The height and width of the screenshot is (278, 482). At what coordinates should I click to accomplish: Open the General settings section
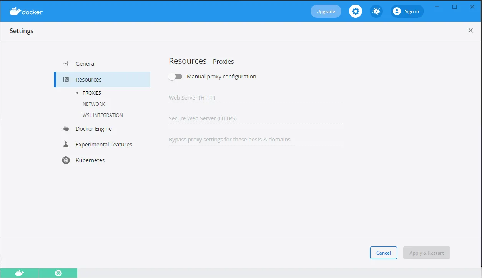tap(102, 63)
